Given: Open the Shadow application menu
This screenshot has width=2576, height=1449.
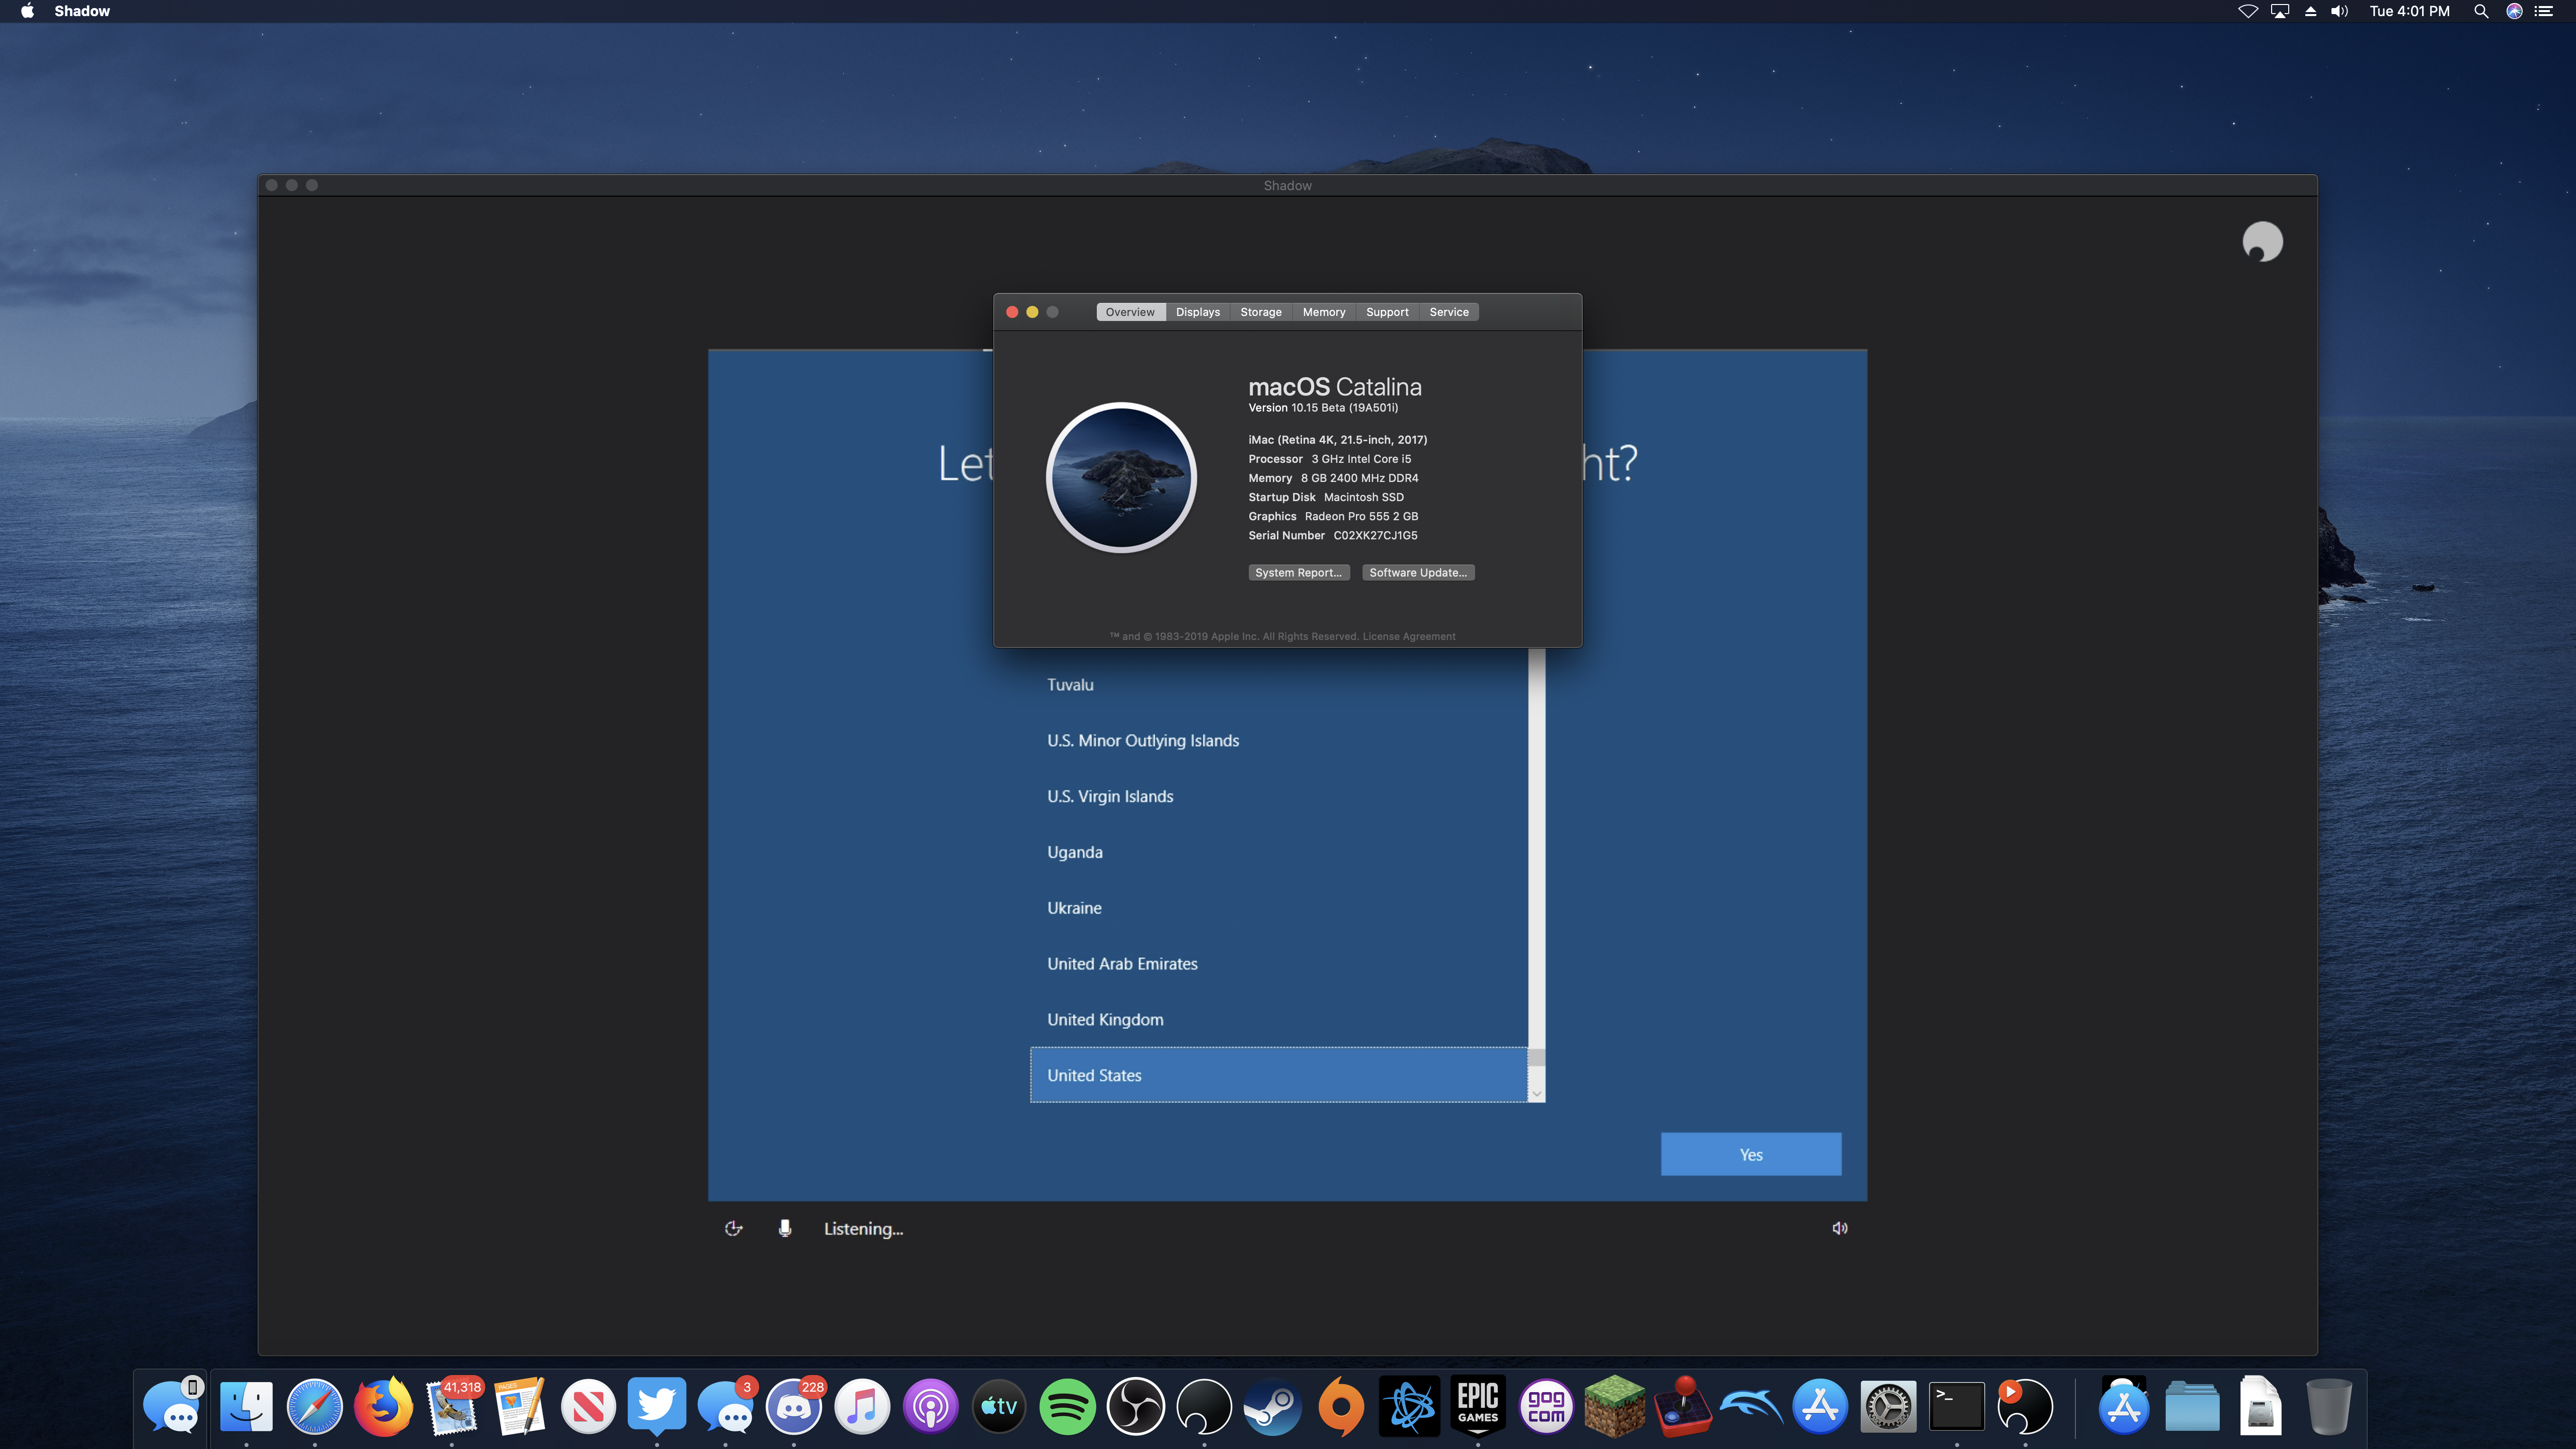Looking at the screenshot, I should click(x=82, y=11).
